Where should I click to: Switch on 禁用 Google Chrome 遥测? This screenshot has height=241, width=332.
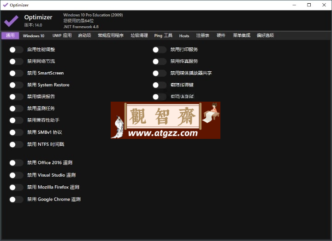tap(16, 200)
